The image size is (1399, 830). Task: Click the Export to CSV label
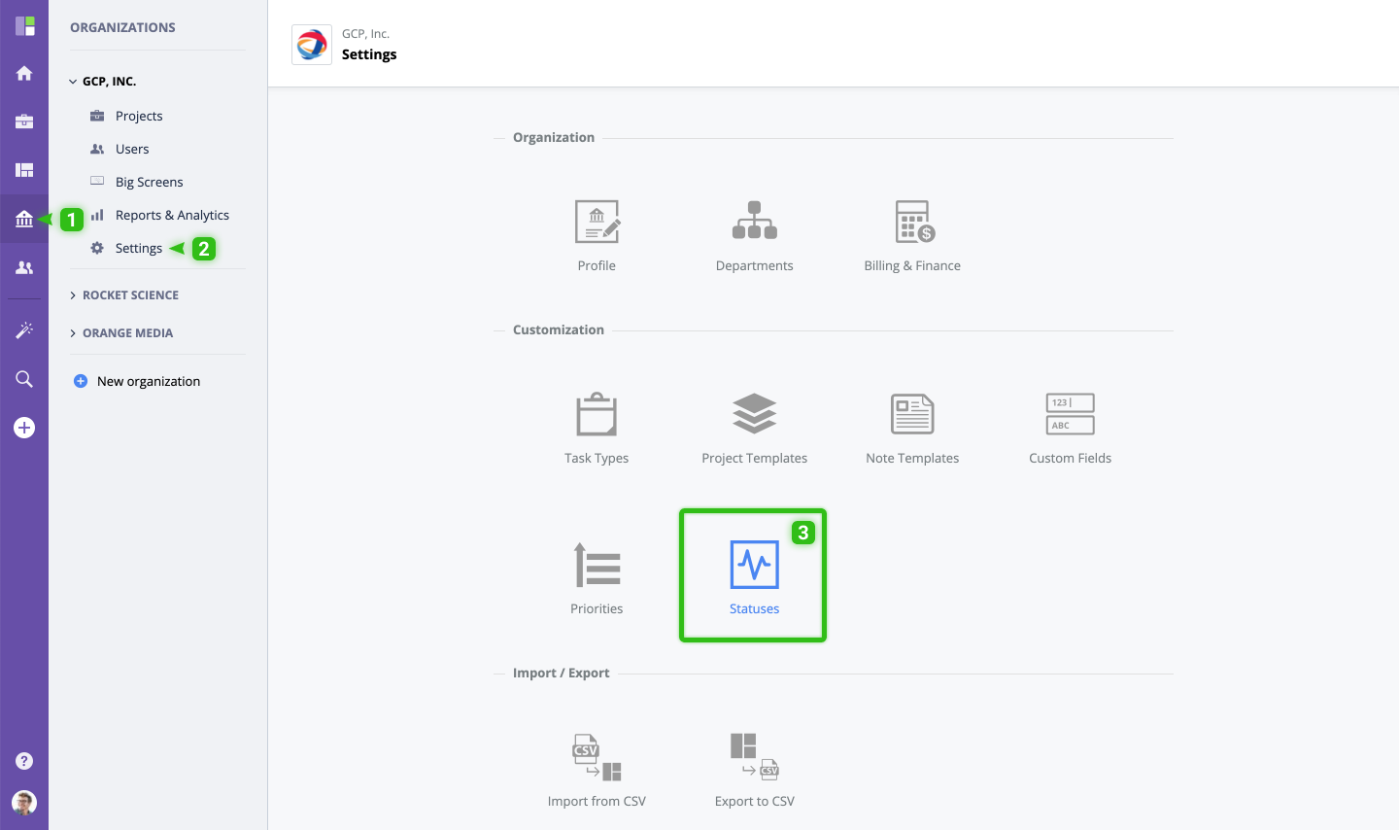[x=754, y=802]
